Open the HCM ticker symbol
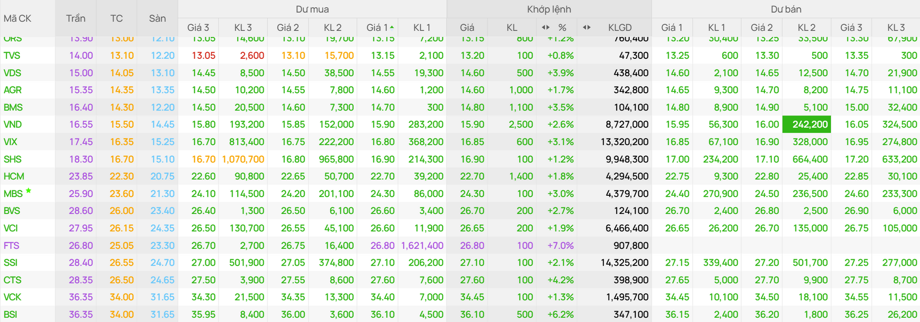Viewport: 920px width, 322px height. [x=14, y=176]
